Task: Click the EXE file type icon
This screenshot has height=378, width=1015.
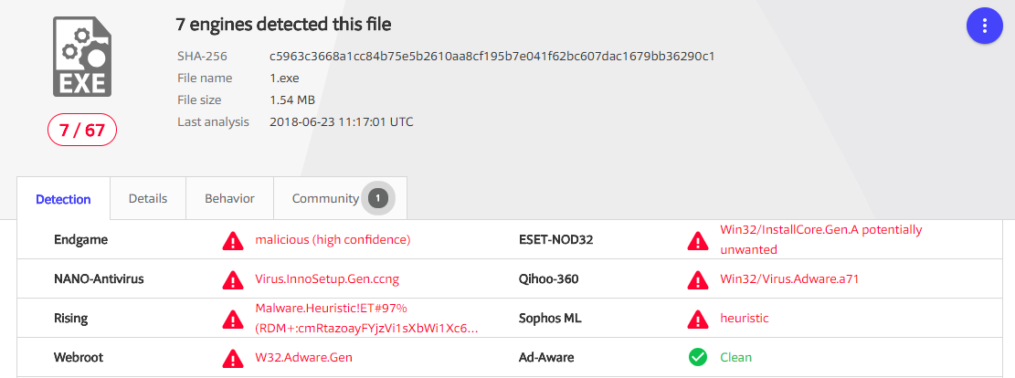Action: pyautogui.click(x=82, y=57)
